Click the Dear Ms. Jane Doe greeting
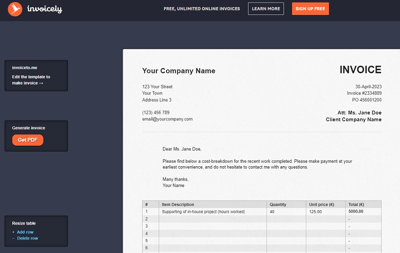This screenshot has height=253, width=400. click(182, 149)
